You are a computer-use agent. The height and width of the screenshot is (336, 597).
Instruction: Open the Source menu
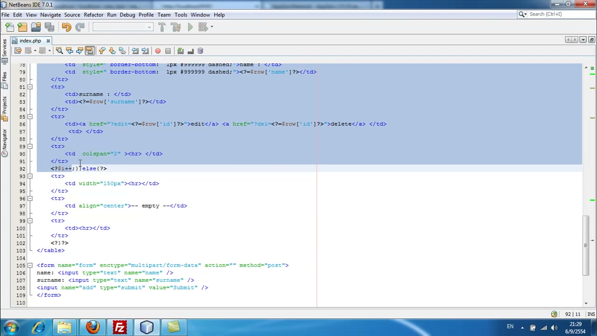[72, 15]
